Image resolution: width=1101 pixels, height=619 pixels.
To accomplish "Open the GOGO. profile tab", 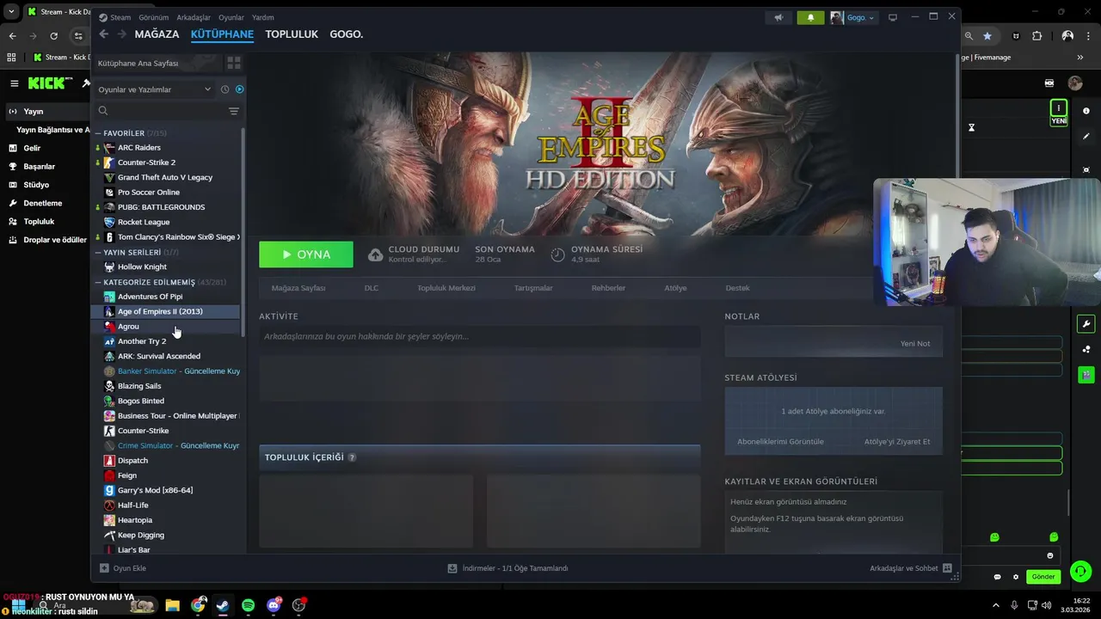I will 347,34.
